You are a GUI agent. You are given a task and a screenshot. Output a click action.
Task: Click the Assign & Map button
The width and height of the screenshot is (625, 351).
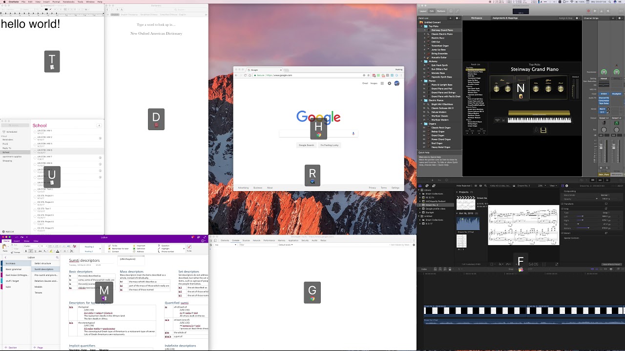point(565,18)
